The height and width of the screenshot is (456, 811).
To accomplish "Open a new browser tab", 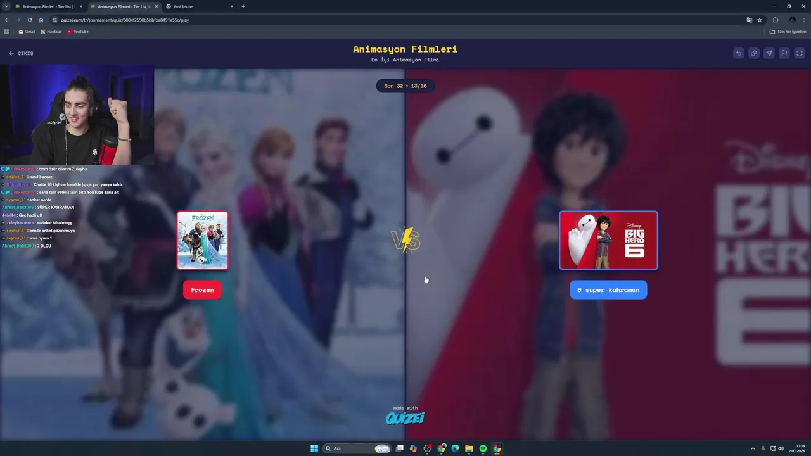I will 243,6.
